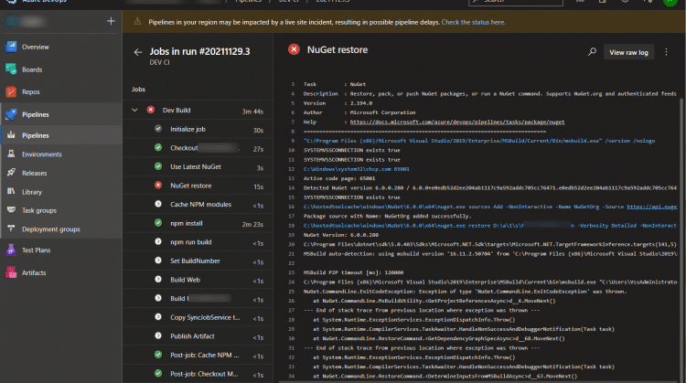
Task: Click the red failed icon on Dev Build
Action: (x=151, y=110)
